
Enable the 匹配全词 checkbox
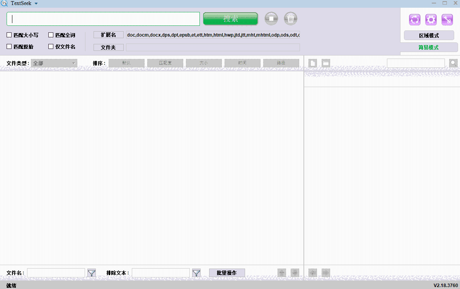click(51, 35)
